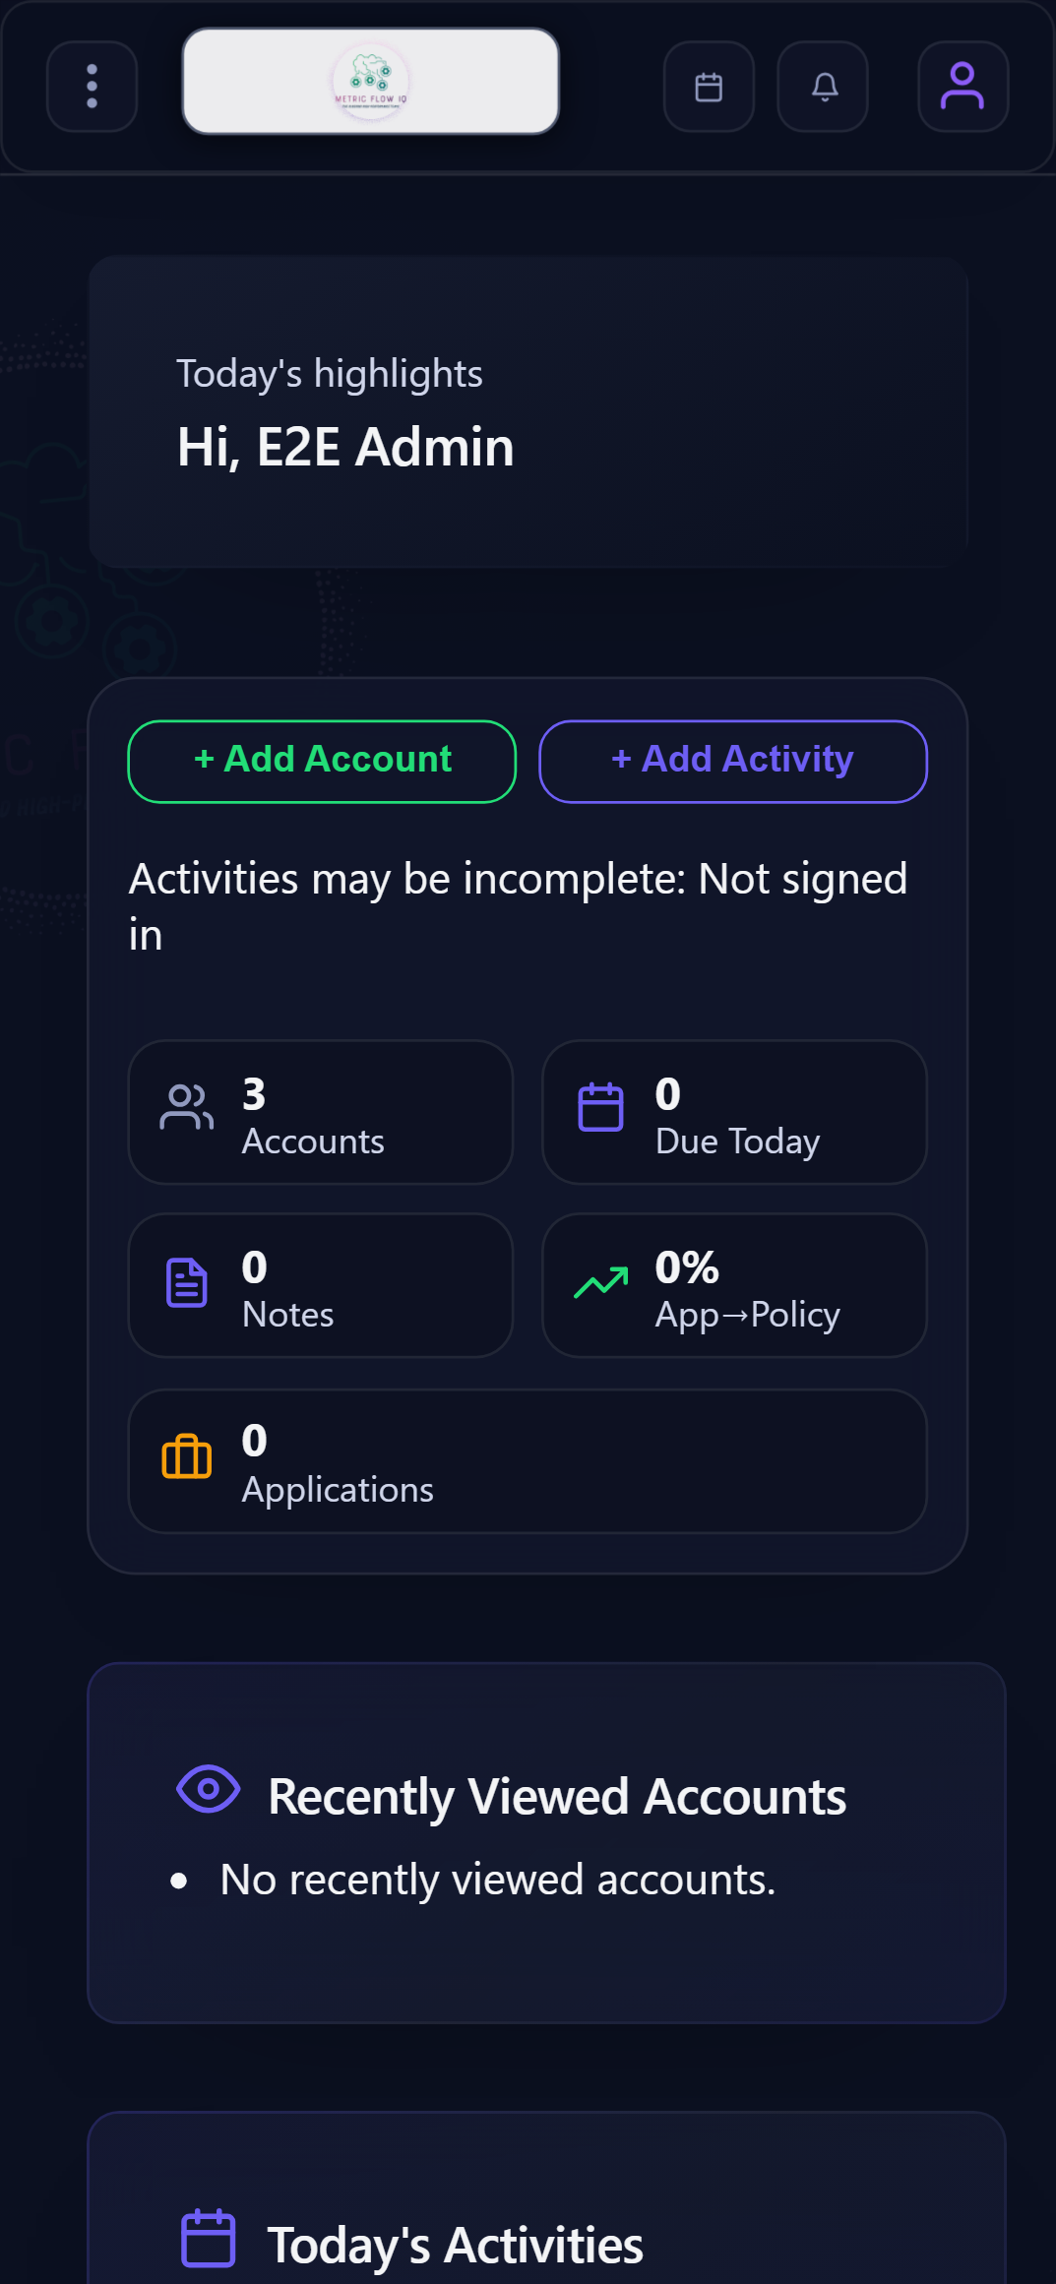The width and height of the screenshot is (1056, 2284).
Task: Click the Today's Activities calendar icon
Action: tap(209, 2239)
